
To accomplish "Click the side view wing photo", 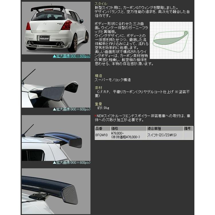I will (56, 138).
